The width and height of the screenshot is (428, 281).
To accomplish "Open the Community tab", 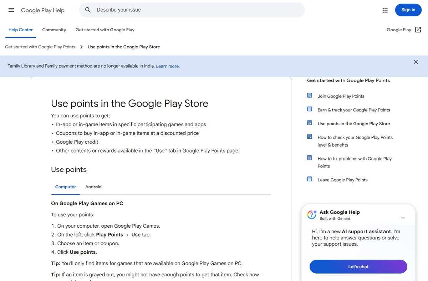I will [x=54, y=30].
